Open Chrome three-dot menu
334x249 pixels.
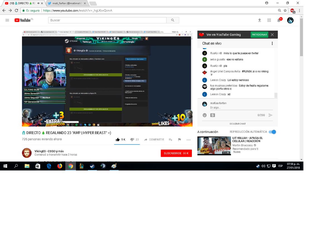299,10
